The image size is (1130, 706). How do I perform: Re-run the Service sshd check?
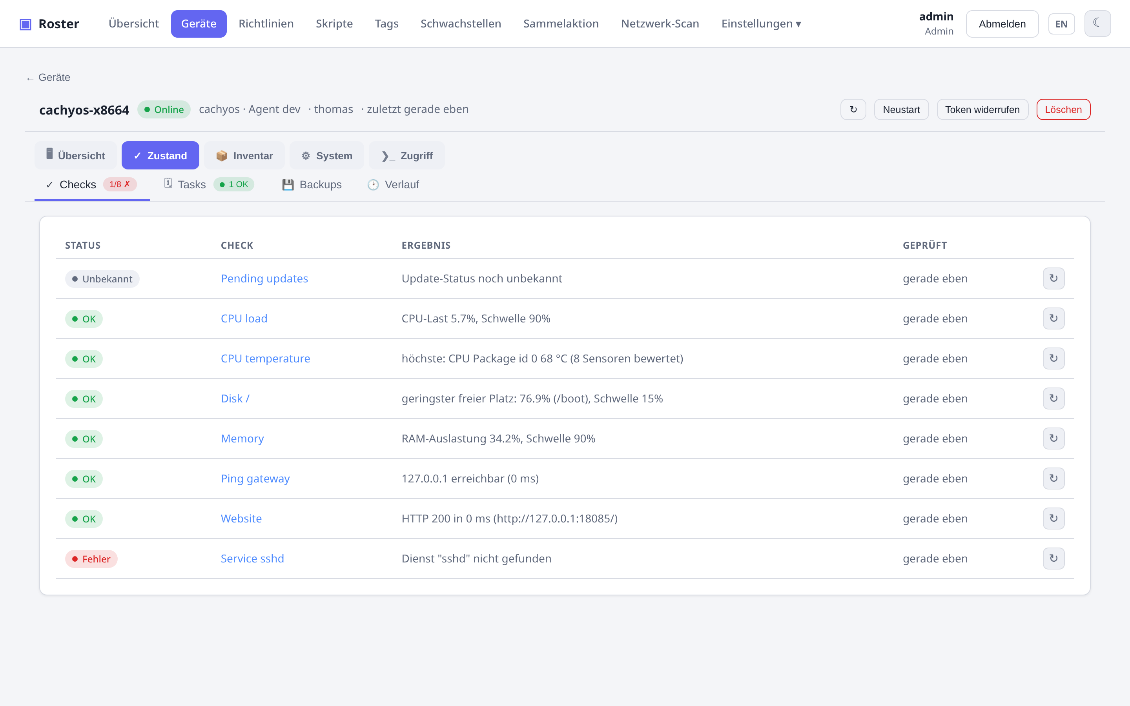1053,559
